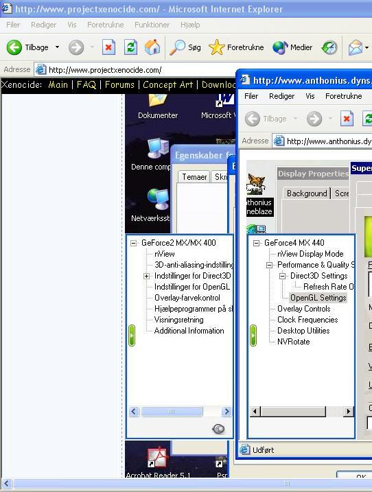Open the Funktioner menu
The image size is (372, 492).
coord(152,25)
